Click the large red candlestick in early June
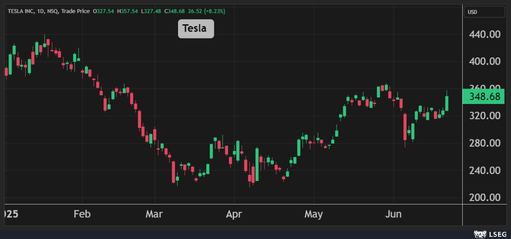This screenshot has width=511, height=239. (x=405, y=127)
